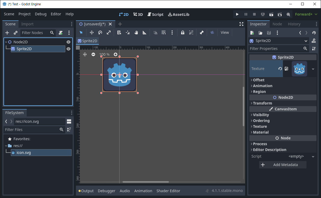The width and height of the screenshot is (321, 198).
Task: Toggle visibility of Sprite2D node
Action: click(68, 49)
